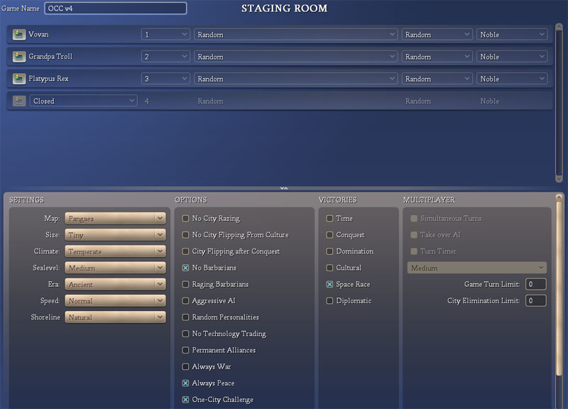Open the Speed dropdown showing Normal
568x409 pixels.
coord(115,300)
